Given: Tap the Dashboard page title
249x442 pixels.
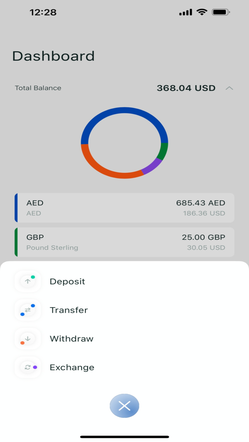Looking at the screenshot, I should pos(53,56).
